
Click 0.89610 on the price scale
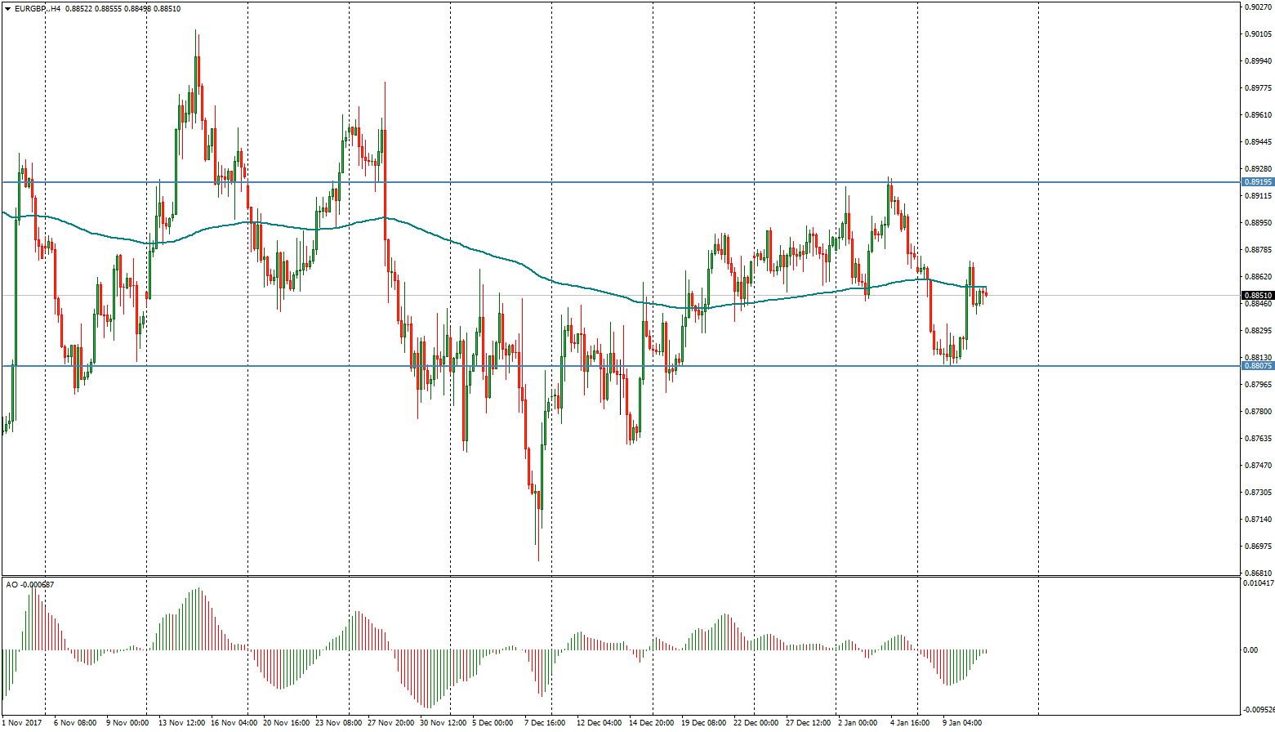[x=1259, y=115]
